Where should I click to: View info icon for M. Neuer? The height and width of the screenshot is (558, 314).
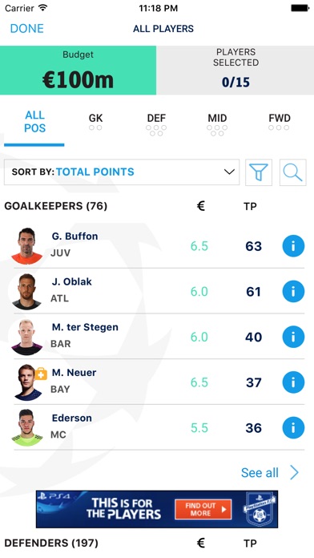293,382
